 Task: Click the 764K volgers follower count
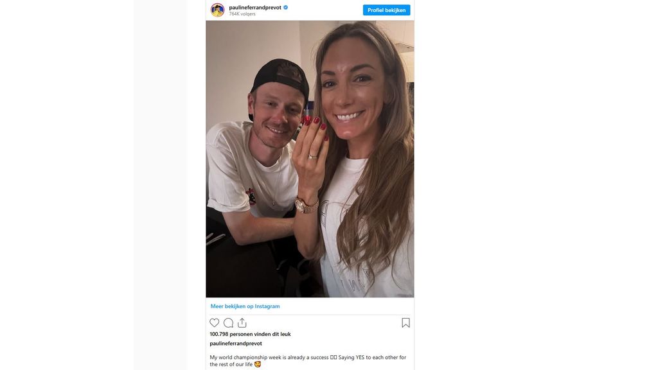point(242,14)
